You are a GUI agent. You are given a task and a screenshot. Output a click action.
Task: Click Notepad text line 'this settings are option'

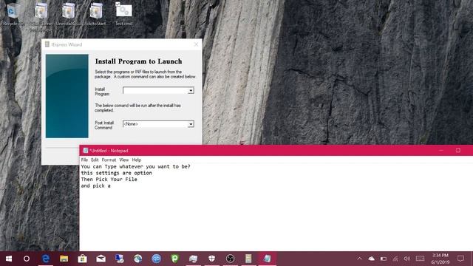117,173
